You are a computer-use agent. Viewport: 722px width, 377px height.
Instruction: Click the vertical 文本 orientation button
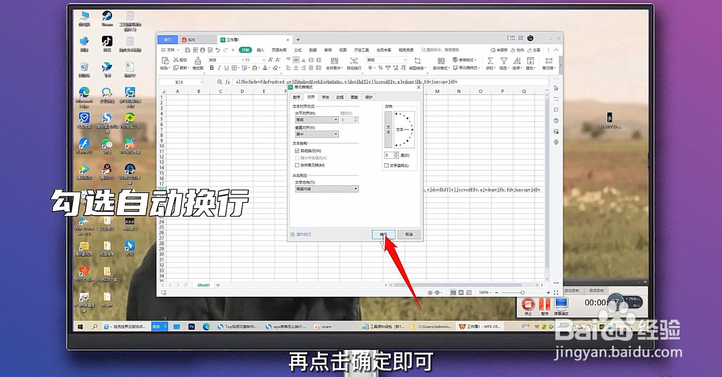coord(388,129)
